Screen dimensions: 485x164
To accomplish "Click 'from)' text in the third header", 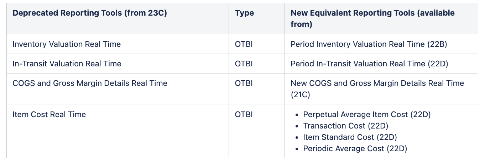I will (x=302, y=24).
